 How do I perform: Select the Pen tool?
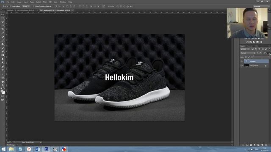[3, 67]
